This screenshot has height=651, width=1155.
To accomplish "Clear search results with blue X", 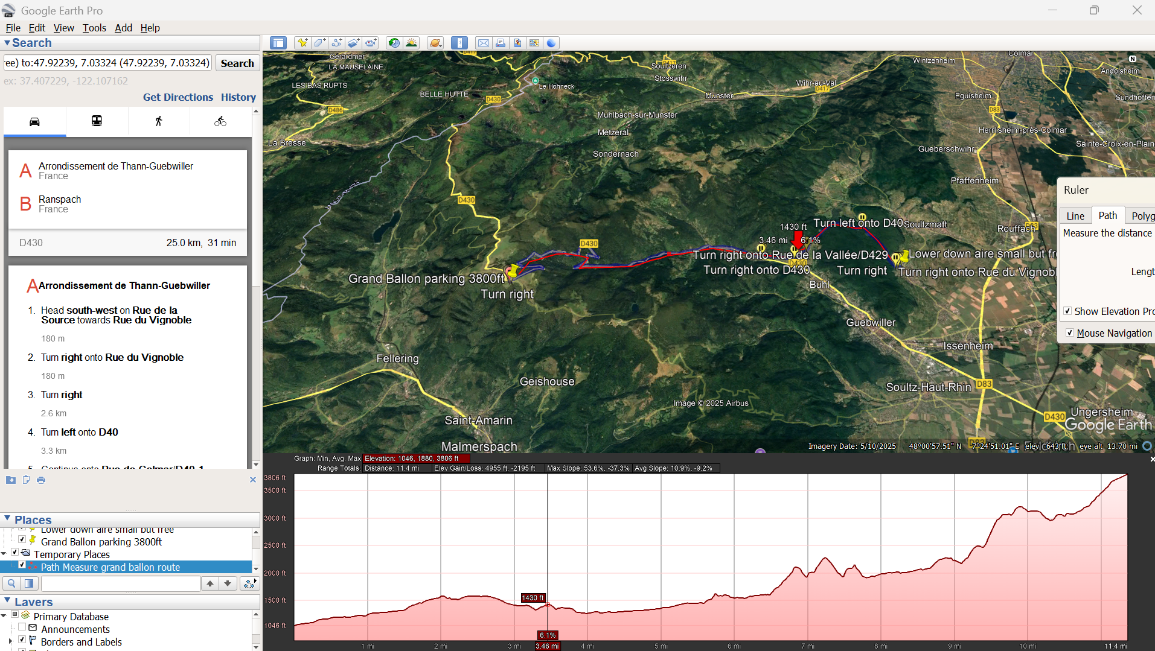I will [253, 480].
